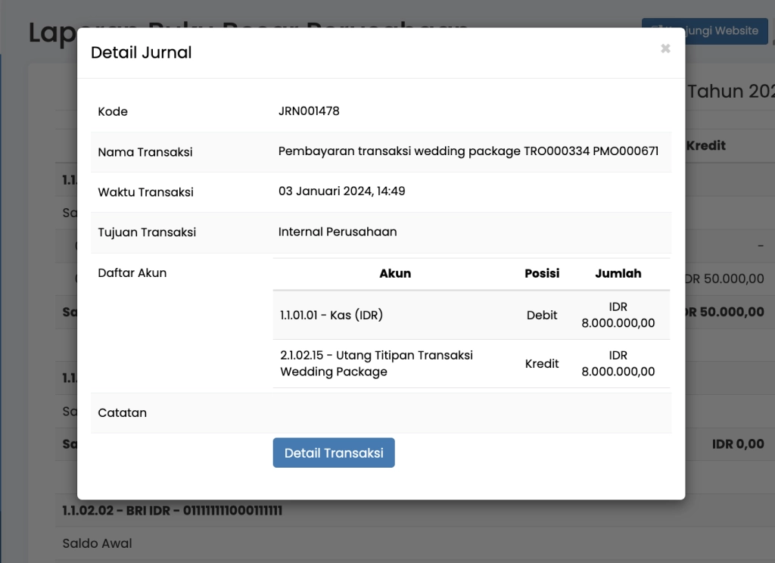Click the transaction time 03 Januari 2024

click(x=341, y=191)
